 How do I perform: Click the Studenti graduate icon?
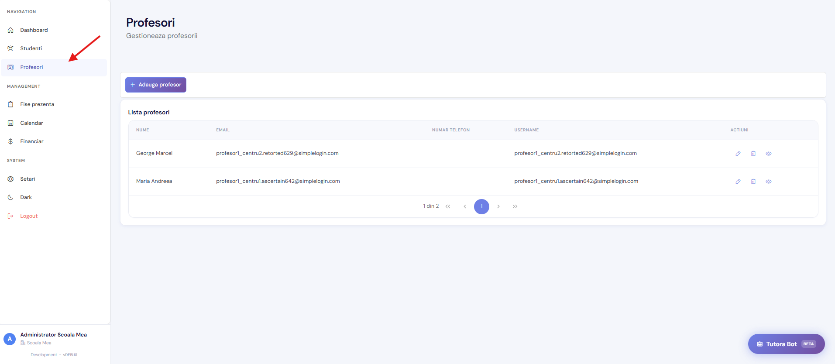[x=10, y=48]
